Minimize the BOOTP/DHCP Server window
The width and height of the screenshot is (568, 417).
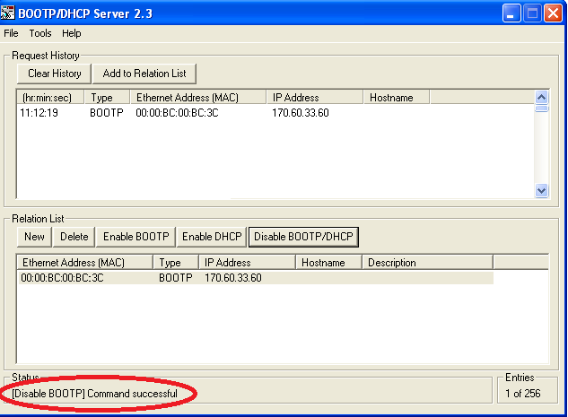pos(511,13)
